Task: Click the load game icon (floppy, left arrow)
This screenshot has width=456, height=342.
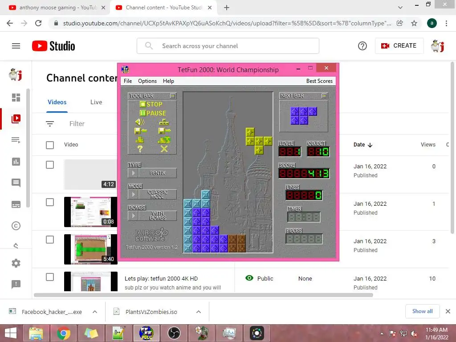Action: (x=140, y=131)
